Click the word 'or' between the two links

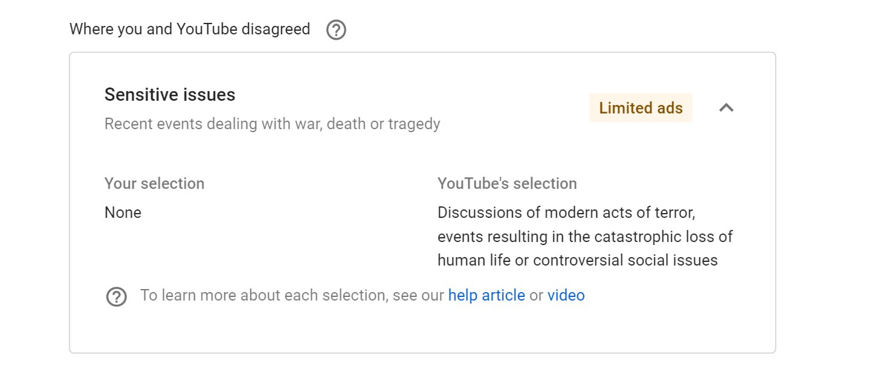point(536,295)
